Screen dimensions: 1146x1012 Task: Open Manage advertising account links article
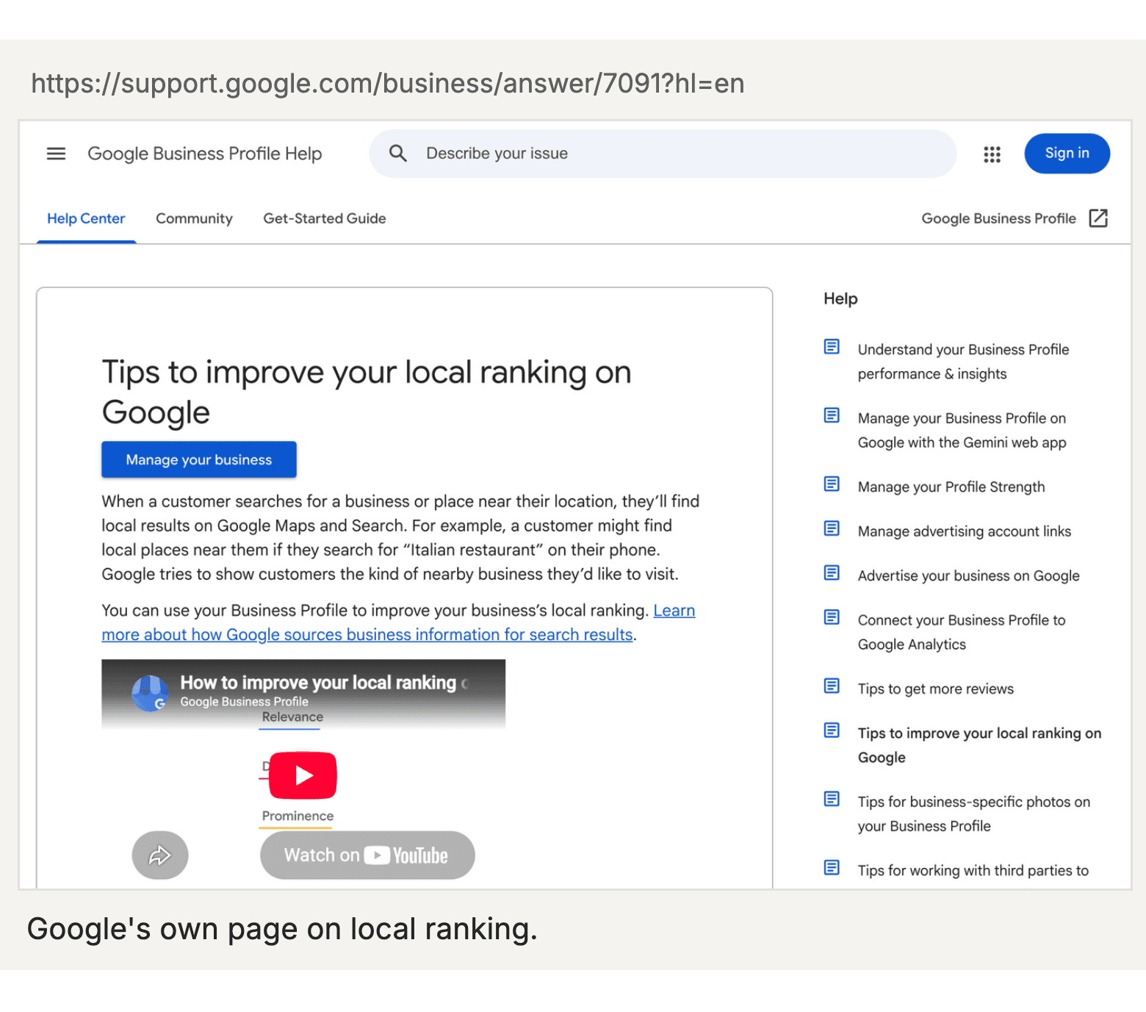[965, 531]
